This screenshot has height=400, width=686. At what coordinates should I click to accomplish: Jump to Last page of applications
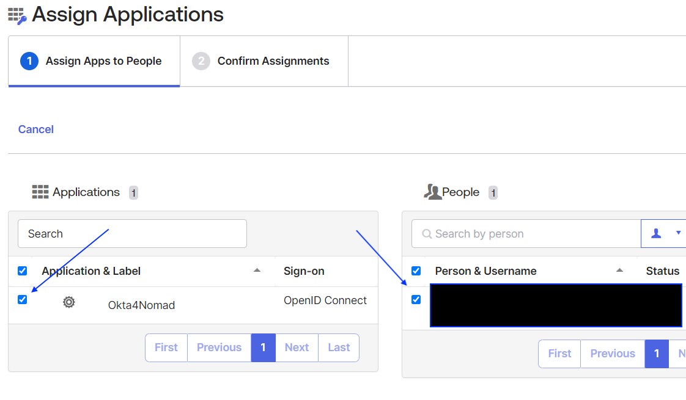(x=339, y=347)
